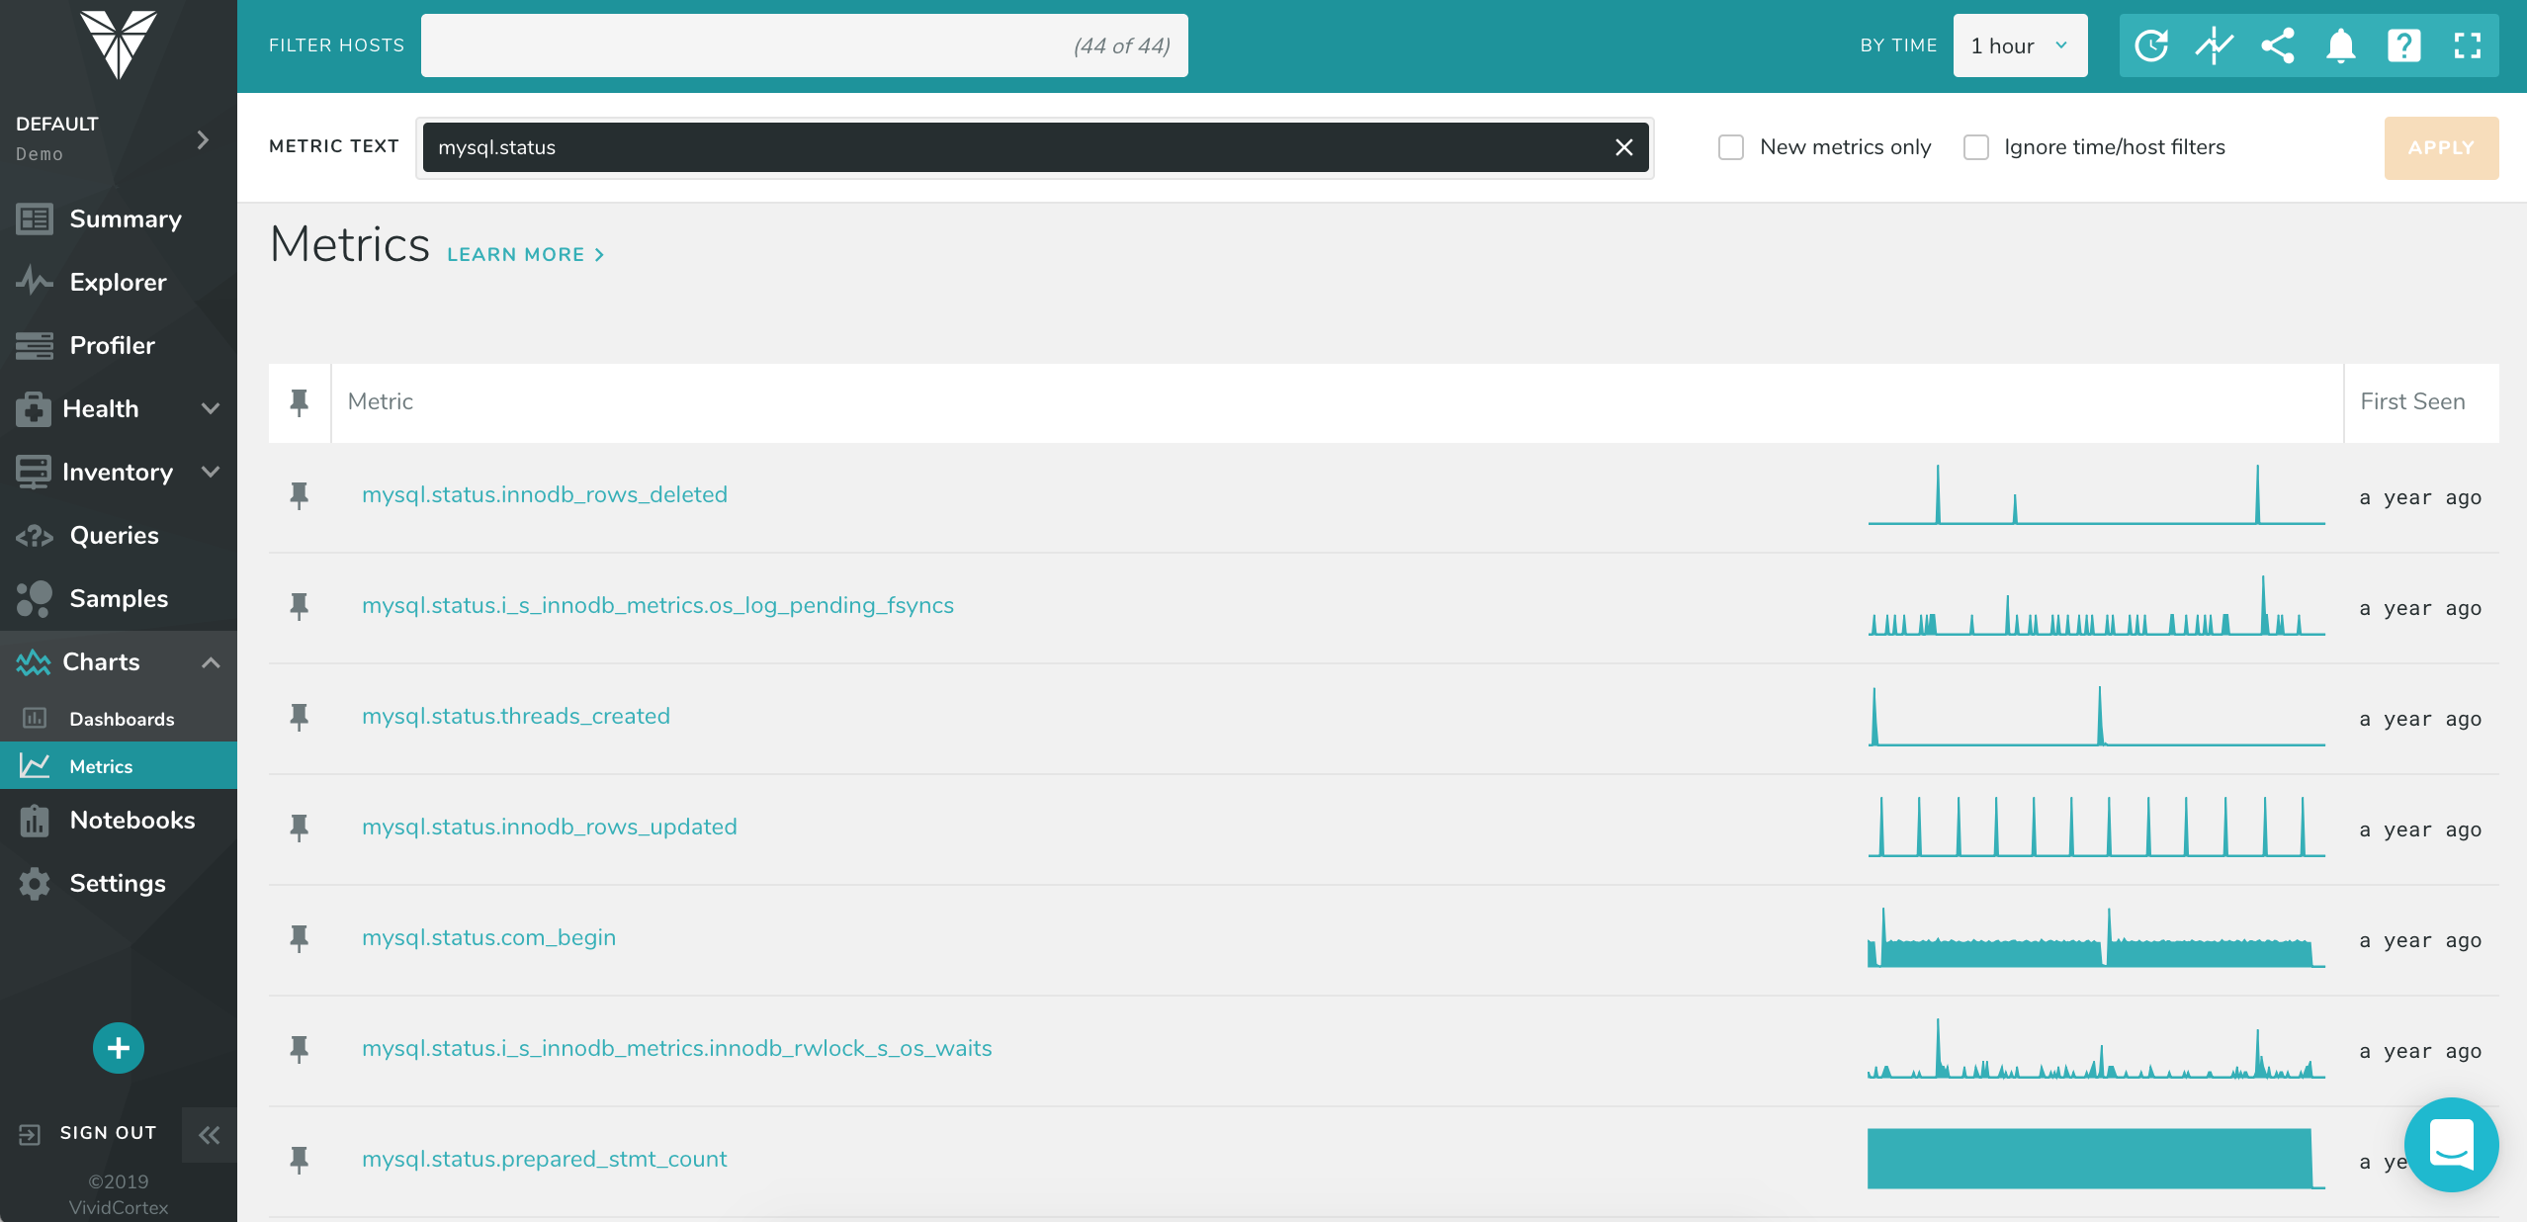2527x1222 pixels.
Task: Click the refresh clock icon in the top bar
Action: [x=2150, y=45]
